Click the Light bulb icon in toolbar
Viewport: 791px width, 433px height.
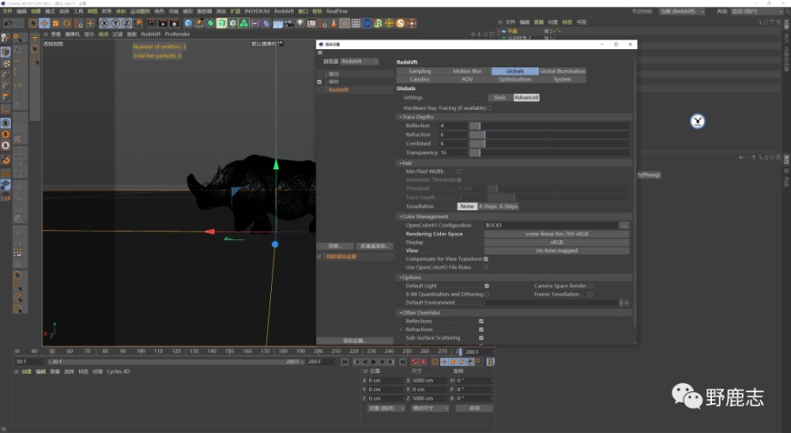(300, 24)
